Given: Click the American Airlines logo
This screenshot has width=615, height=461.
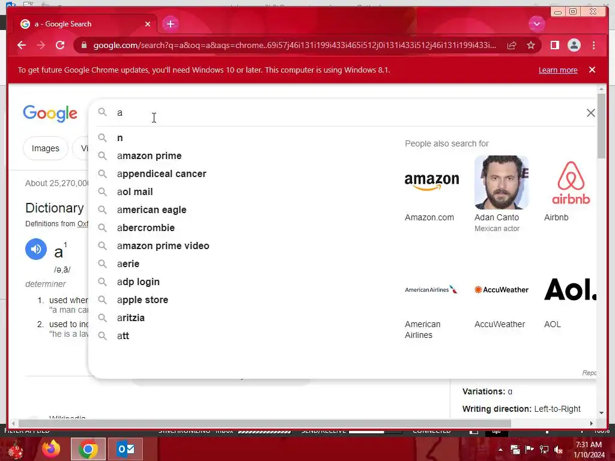Looking at the screenshot, I should (431, 290).
